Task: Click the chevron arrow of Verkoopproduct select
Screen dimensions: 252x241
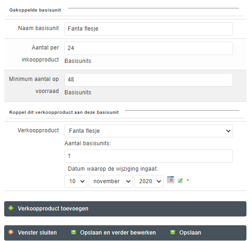Action: click(x=228, y=131)
